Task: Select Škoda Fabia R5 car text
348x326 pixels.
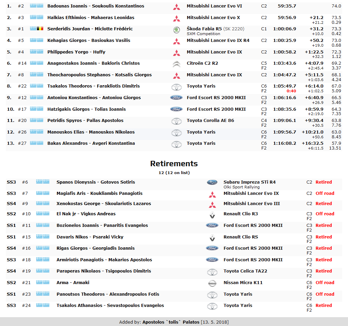Action: point(204,29)
